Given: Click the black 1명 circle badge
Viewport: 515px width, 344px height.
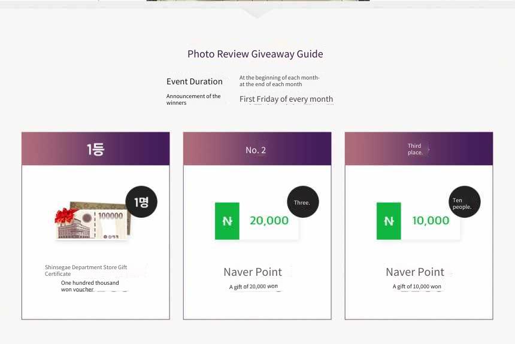Looking at the screenshot, I should tap(141, 202).
